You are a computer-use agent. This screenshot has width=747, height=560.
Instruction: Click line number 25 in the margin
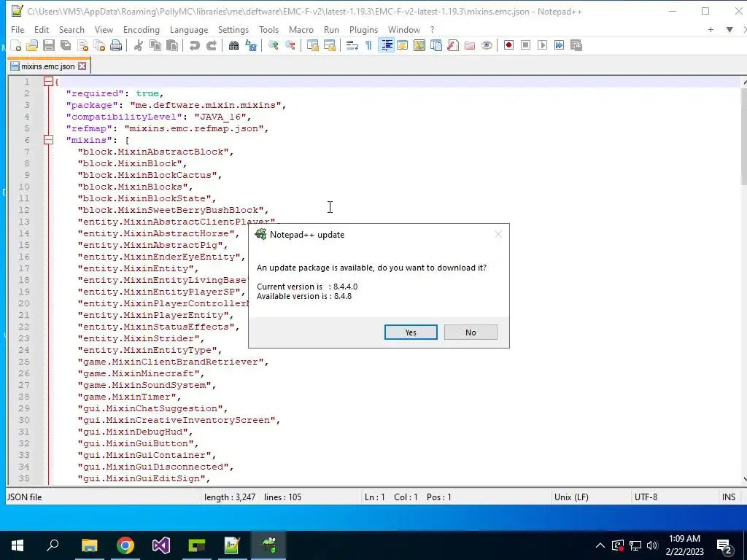(x=24, y=362)
